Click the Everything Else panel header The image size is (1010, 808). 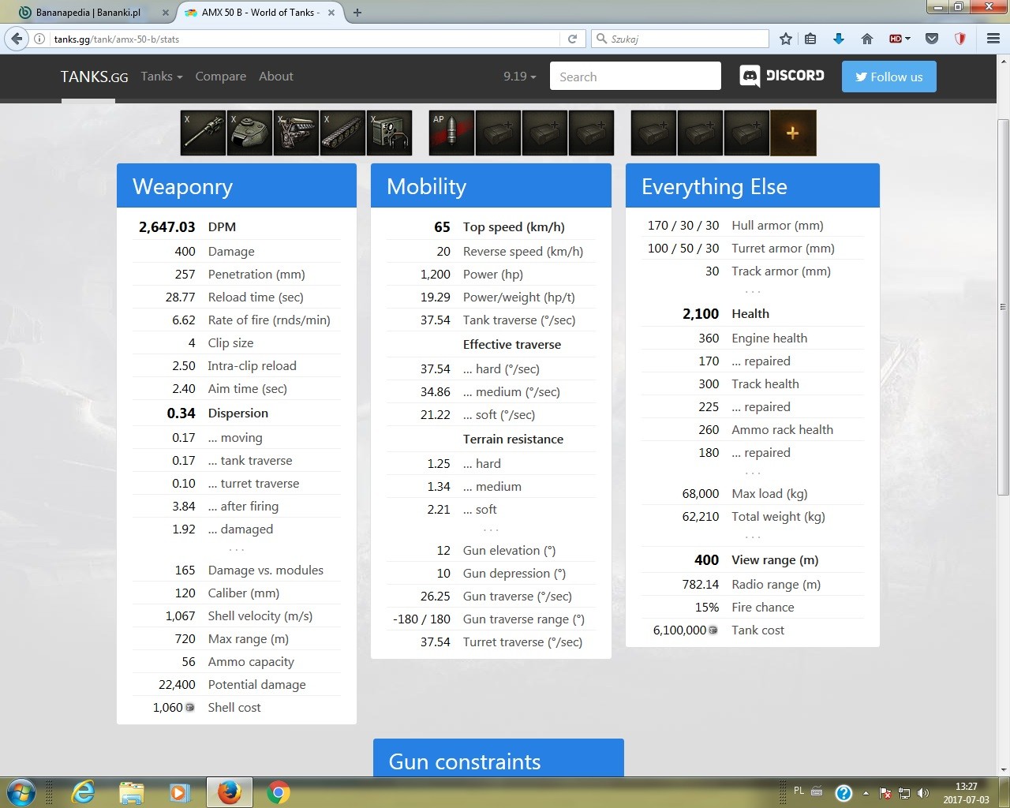point(753,186)
